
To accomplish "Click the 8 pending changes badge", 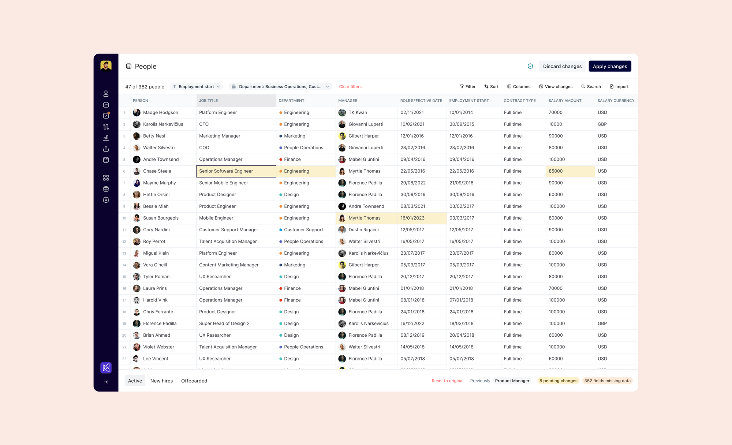I will pos(558,381).
